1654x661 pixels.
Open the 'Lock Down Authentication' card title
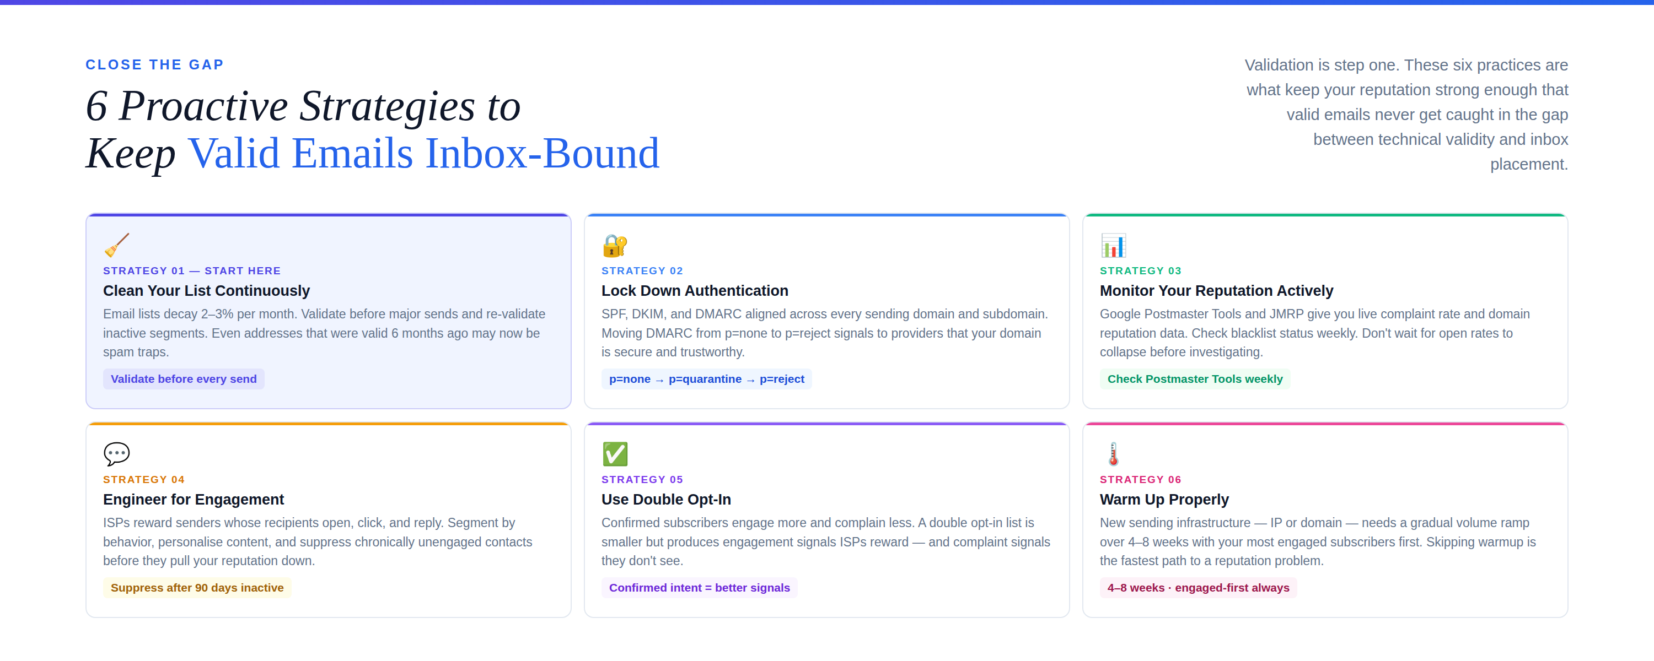click(695, 291)
